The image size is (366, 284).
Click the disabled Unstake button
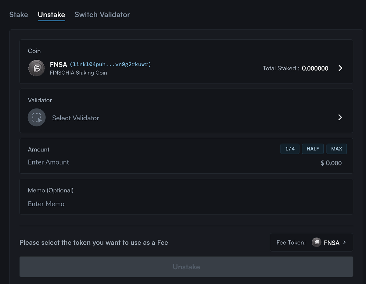click(186, 267)
